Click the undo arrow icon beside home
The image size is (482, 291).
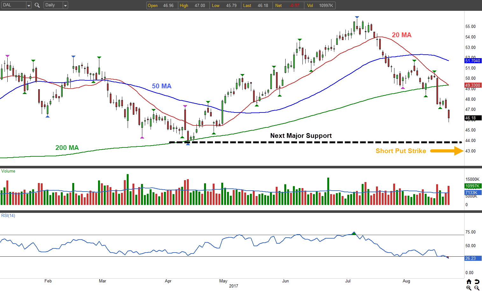coord(477,281)
